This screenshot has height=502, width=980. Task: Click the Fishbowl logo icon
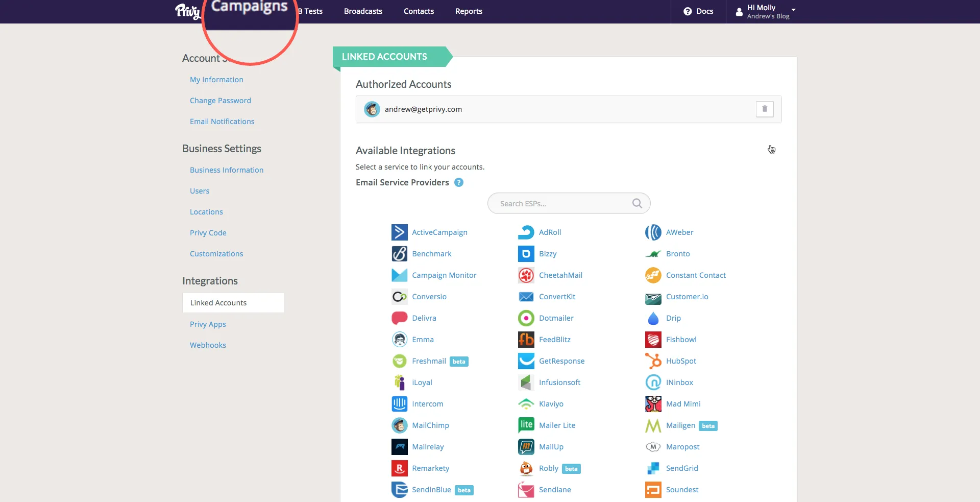pos(653,340)
